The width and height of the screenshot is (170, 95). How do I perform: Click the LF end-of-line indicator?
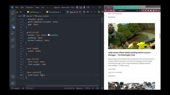93,88
